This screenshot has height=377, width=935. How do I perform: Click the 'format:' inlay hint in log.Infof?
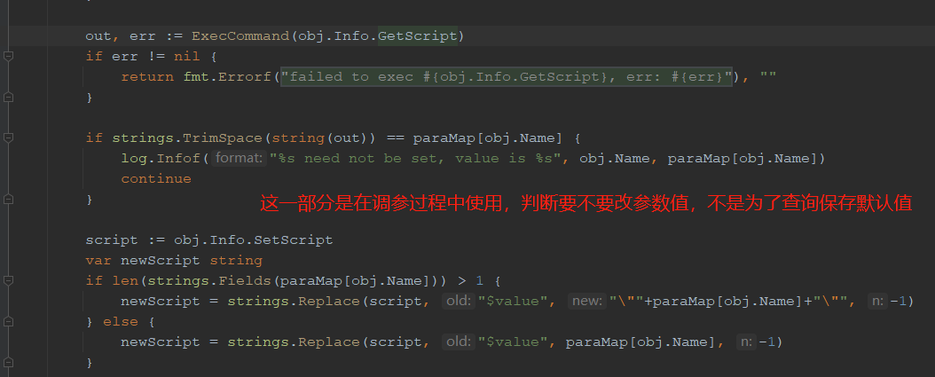(240, 159)
